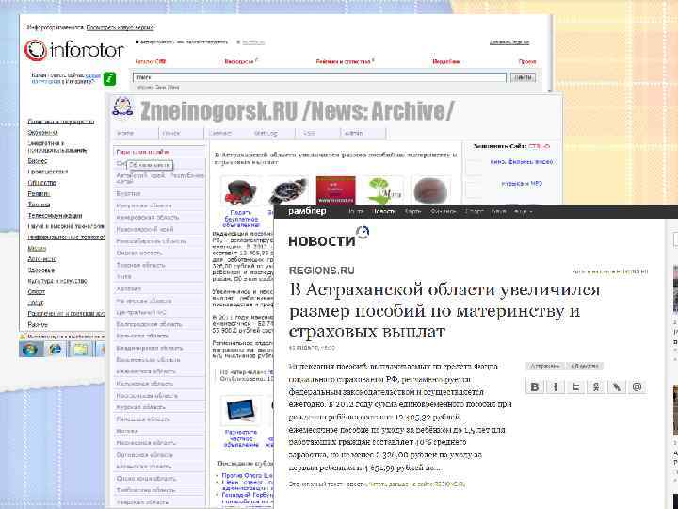This screenshot has width=678, height=509.
Task: Open the Телекоммуникации category link in inforotor
Action: tap(55, 215)
